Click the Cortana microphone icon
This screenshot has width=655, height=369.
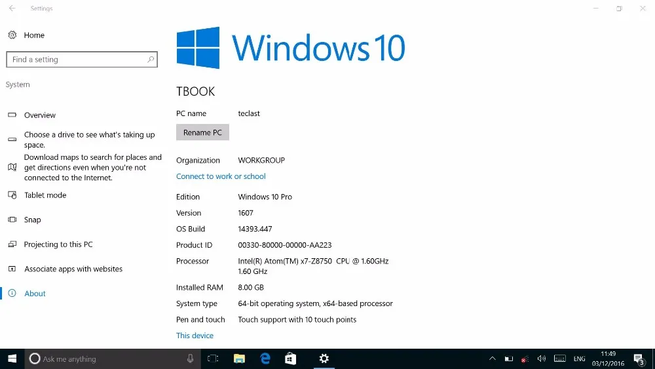tap(190, 359)
